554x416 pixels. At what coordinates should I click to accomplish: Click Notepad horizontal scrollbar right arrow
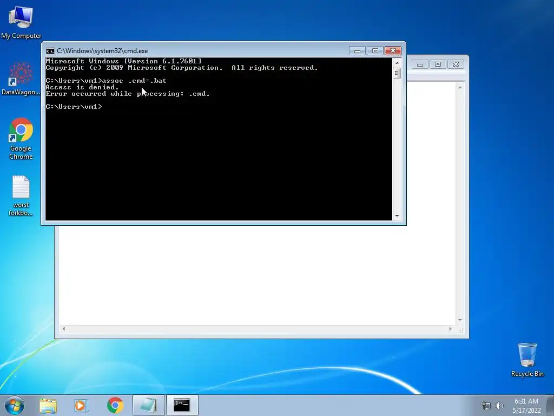pos(451,329)
